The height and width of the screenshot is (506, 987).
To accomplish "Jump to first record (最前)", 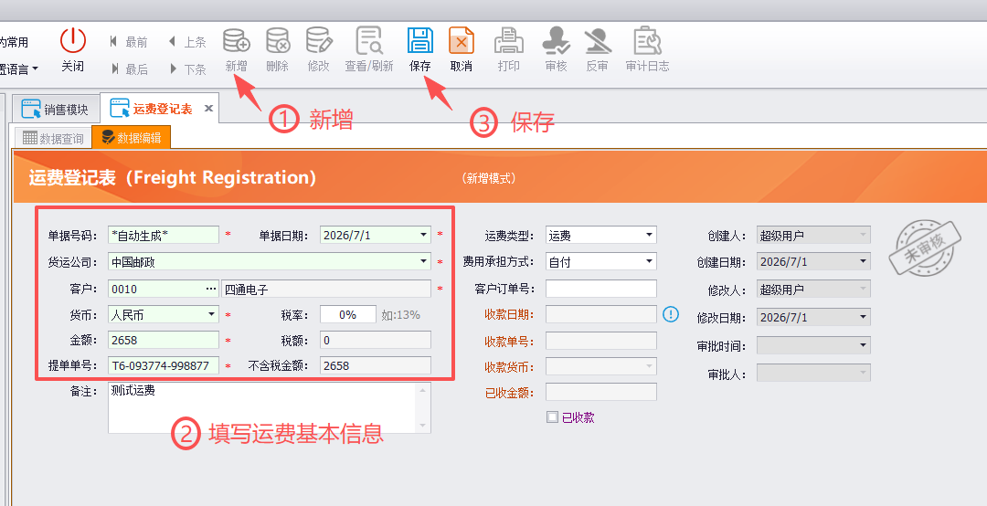I will [129, 42].
